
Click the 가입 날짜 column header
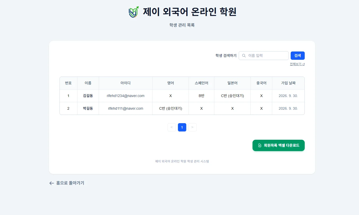(x=288, y=83)
